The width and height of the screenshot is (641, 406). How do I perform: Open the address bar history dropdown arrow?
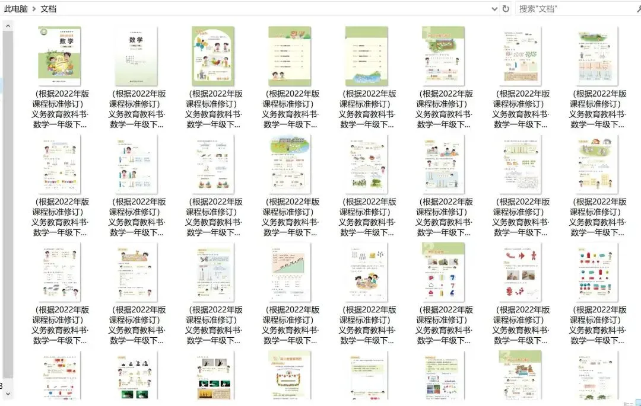[x=494, y=9]
